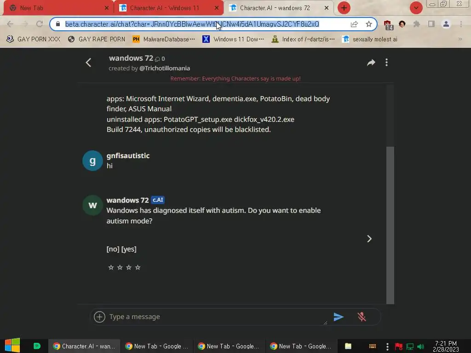
Task: Open creator profile @Trichotillomania
Action: pyautogui.click(x=165, y=68)
